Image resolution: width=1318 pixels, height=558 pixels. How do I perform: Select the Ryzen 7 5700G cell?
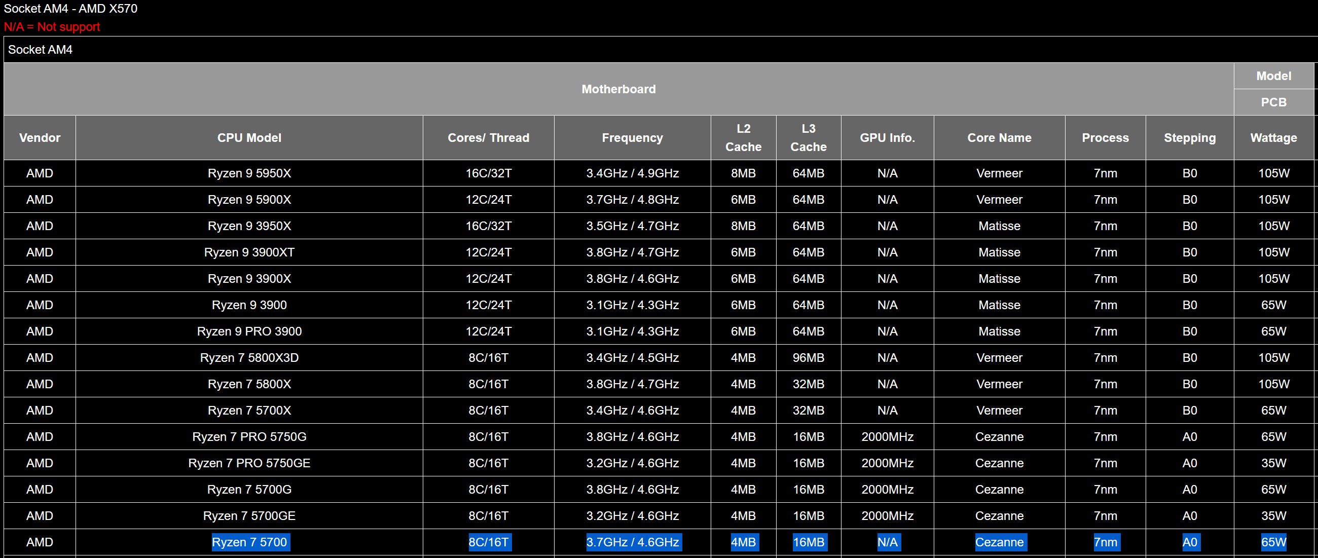249,490
